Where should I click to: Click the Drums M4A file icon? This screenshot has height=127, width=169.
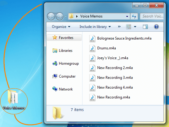pos(92,48)
